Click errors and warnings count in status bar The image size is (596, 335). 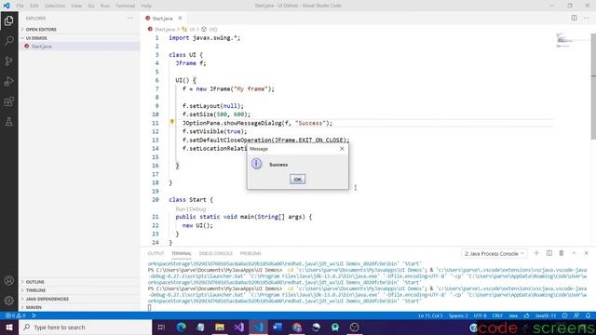click(x=16, y=315)
